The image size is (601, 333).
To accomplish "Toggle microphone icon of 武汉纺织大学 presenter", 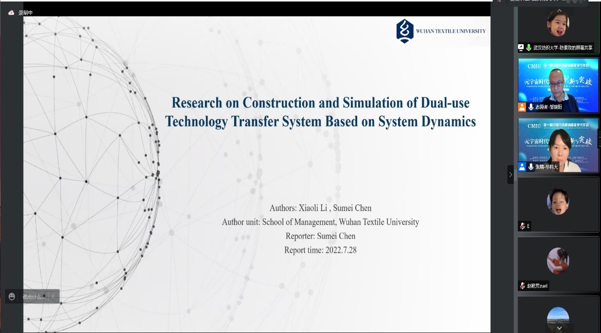I will (529, 48).
